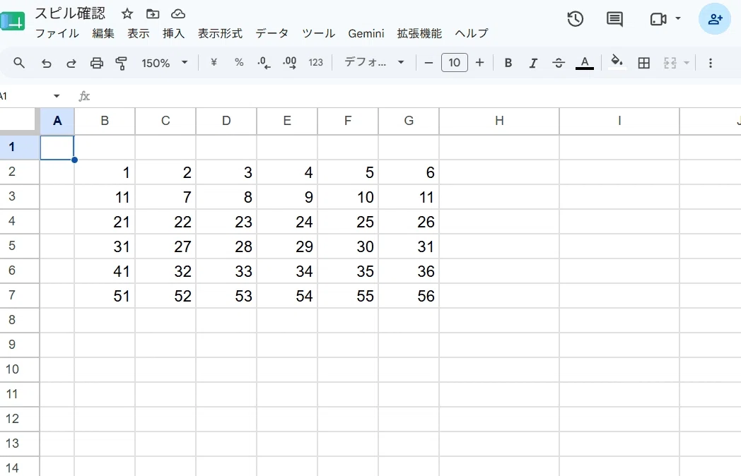Redo the last undone action

71,63
